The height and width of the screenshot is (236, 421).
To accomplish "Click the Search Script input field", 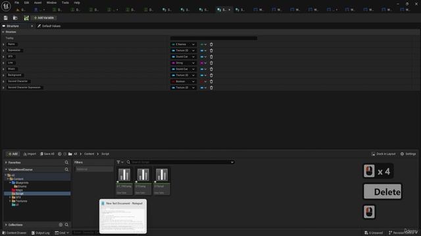I will click(x=180, y=162).
